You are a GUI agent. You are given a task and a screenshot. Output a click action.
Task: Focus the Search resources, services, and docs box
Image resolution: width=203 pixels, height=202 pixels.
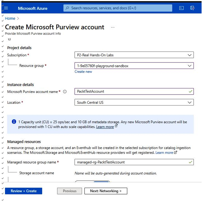[118, 8]
